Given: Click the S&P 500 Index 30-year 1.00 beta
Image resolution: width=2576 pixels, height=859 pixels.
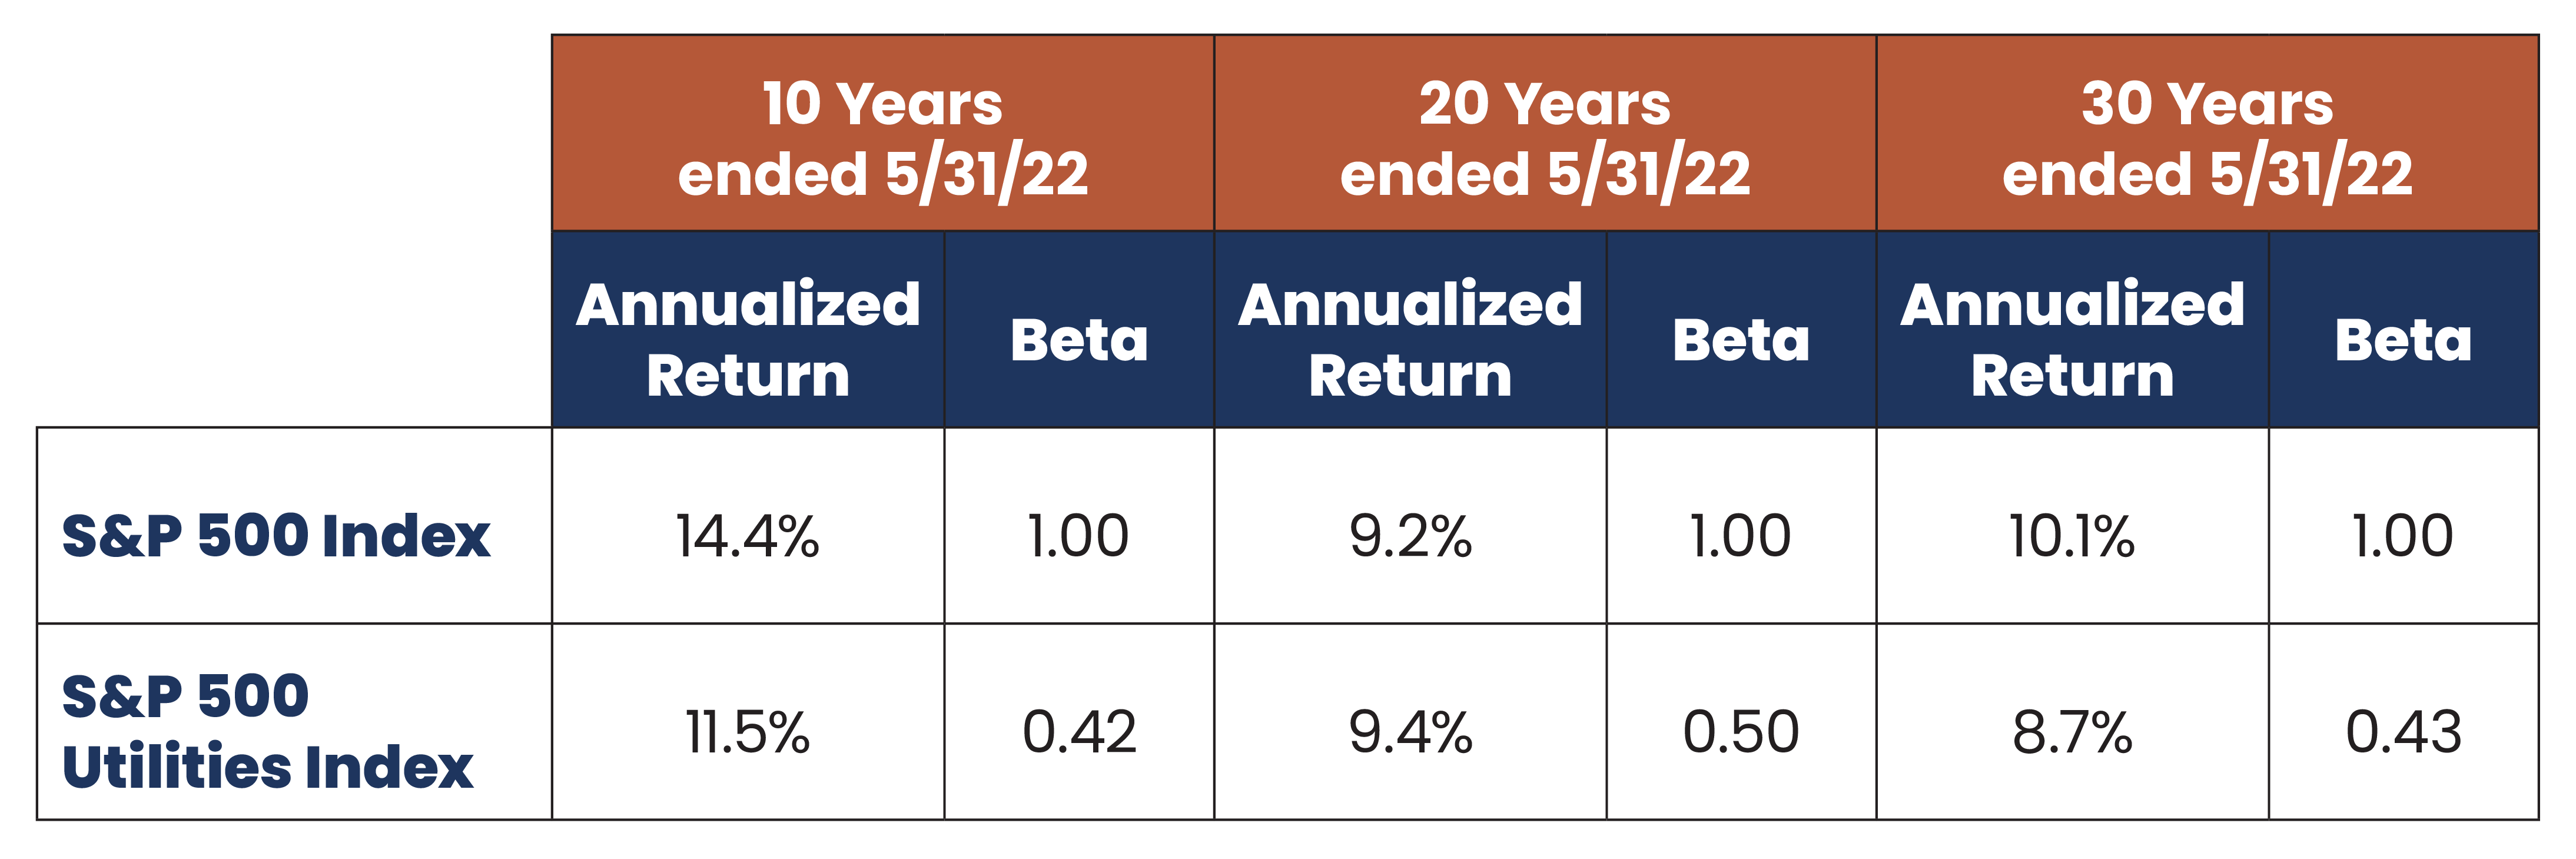Looking at the screenshot, I should pos(2403,535).
